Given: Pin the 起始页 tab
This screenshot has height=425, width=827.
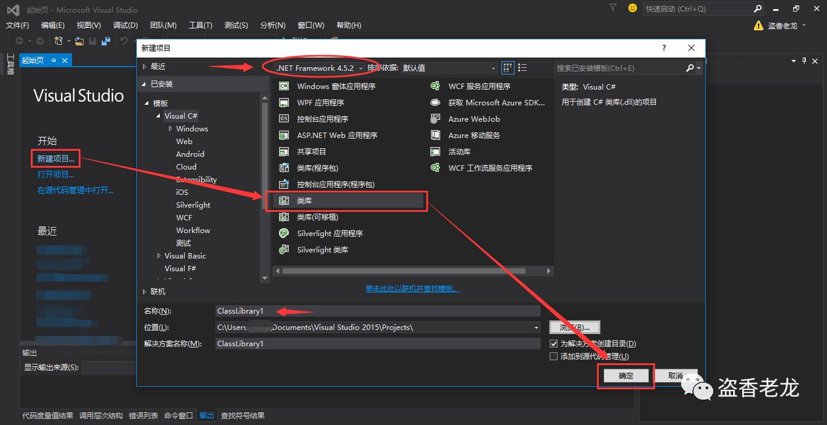Looking at the screenshot, I should 53,60.
